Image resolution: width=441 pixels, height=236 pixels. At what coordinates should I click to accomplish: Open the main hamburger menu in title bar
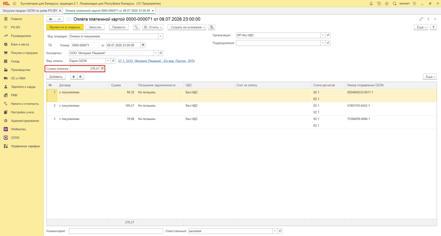coord(15,3)
